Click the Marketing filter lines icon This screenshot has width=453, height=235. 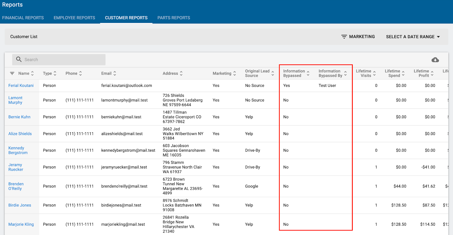pyautogui.click(x=344, y=37)
